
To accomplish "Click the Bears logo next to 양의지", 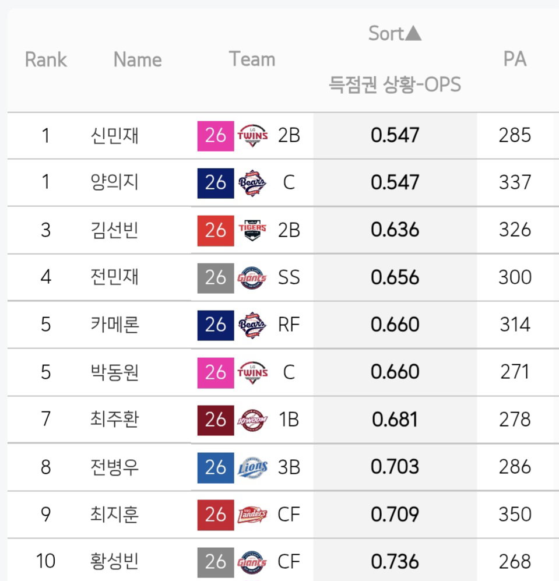I will click(252, 183).
